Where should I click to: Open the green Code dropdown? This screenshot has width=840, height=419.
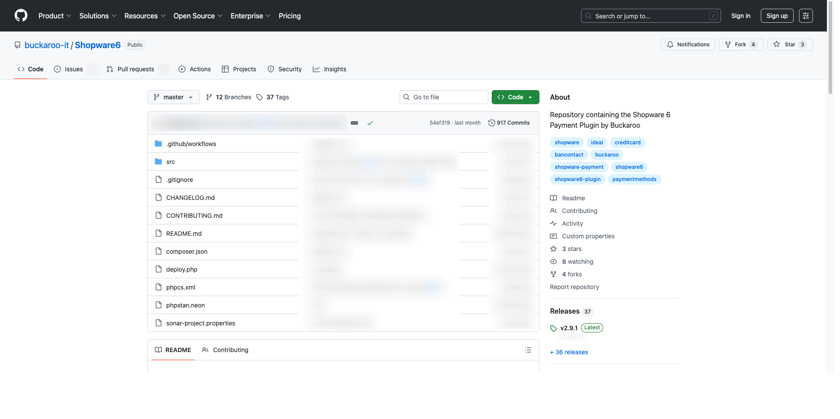tap(515, 97)
